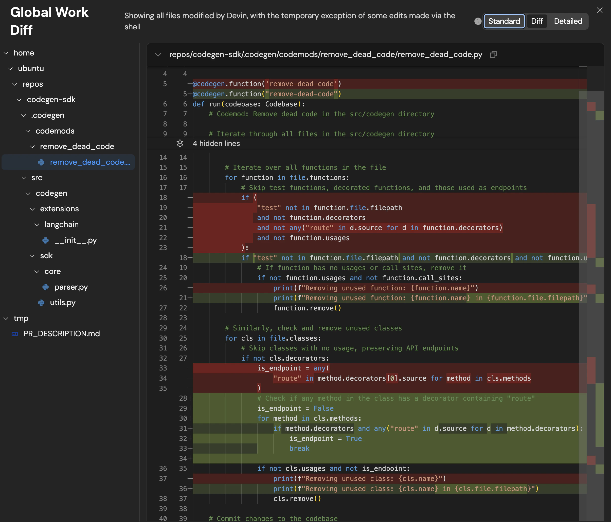The width and height of the screenshot is (611, 522).
Task: Click the info icon beside Standard
Action: [478, 21]
